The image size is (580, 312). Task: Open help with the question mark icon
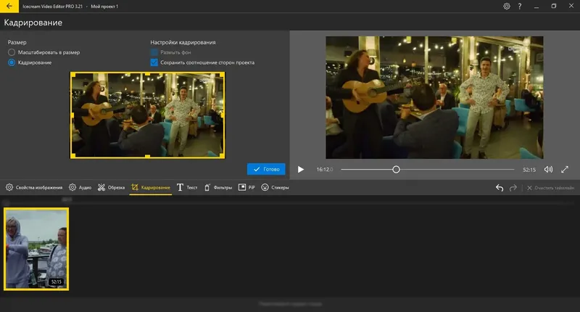[520, 7]
